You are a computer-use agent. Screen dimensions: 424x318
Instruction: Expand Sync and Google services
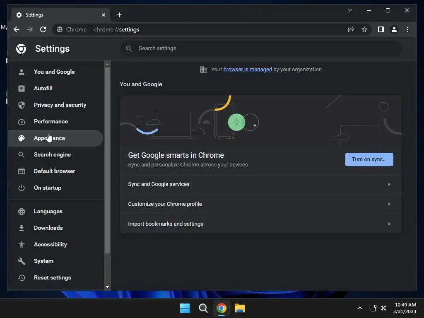pyautogui.click(x=261, y=184)
